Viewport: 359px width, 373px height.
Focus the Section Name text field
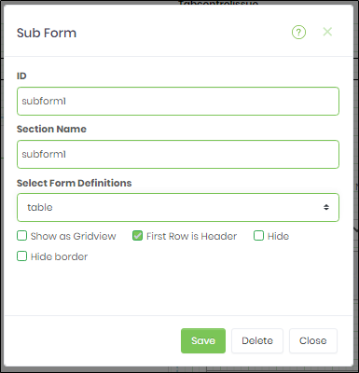(178, 155)
